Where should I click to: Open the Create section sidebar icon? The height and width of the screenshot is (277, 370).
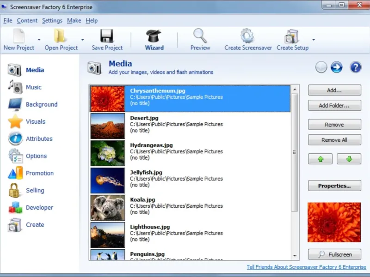[x=15, y=225]
